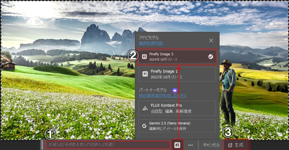
Task: Open the Fi model picker in taskbar
Action: [177, 145]
